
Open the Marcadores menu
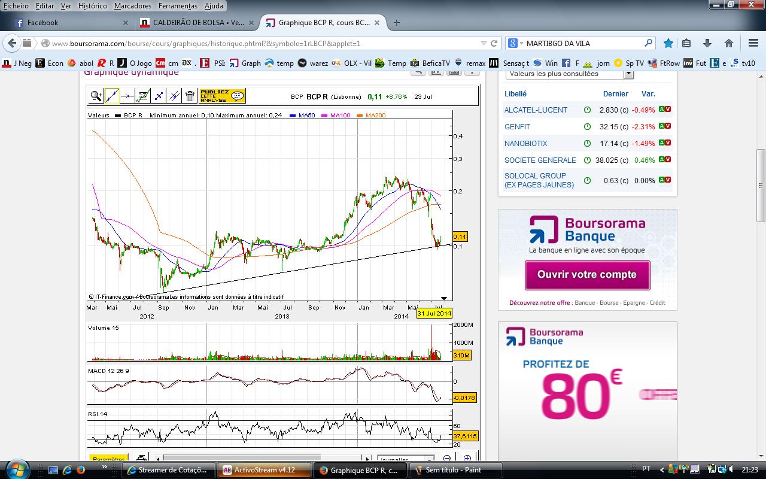pyautogui.click(x=132, y=6)
